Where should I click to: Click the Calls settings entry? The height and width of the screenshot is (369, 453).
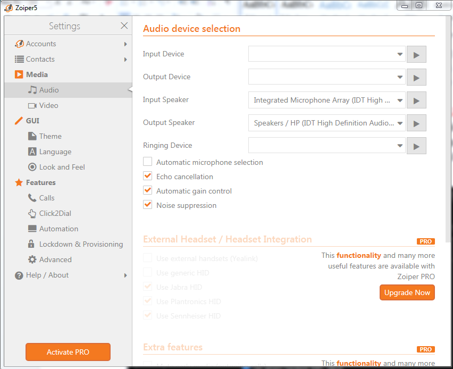coord(68,198)
